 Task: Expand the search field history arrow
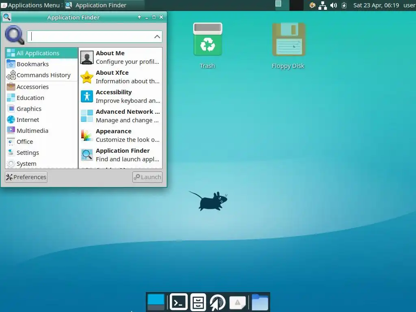click(x=157, y=37)
